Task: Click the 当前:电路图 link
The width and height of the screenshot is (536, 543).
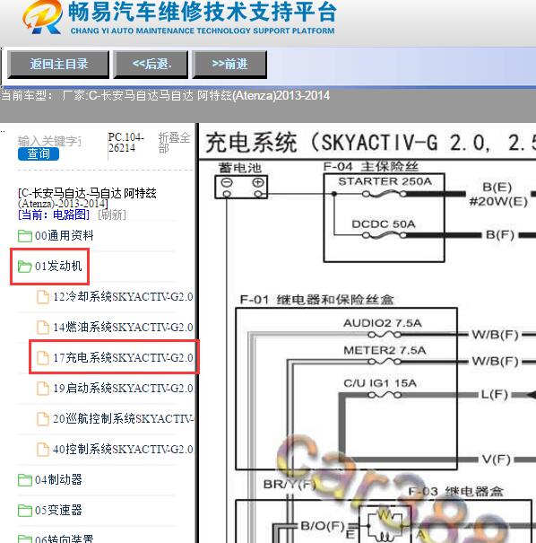Action: (x=54, y=215)
